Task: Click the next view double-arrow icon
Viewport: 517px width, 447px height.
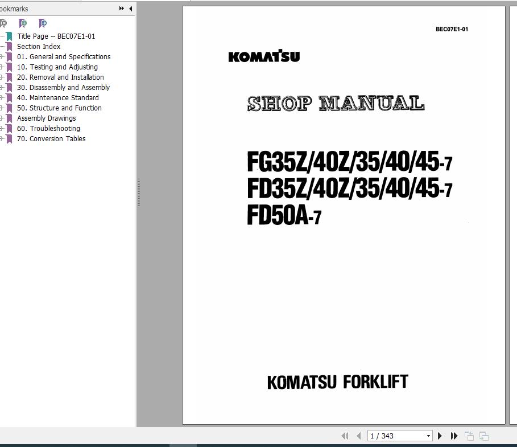Action: [454, 435]
